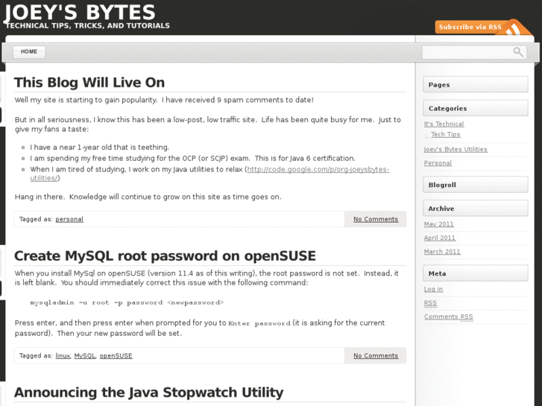This screenshot has width=542, height=406.
Task: Open the "Log in" link
Action: 433,289
